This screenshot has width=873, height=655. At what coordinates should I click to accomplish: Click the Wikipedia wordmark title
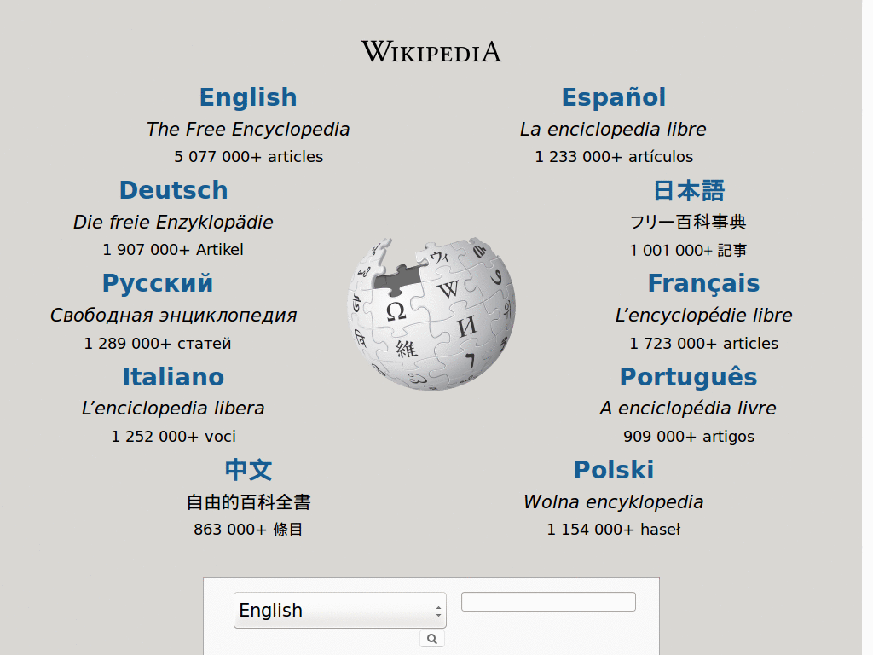tap(431, 51)
